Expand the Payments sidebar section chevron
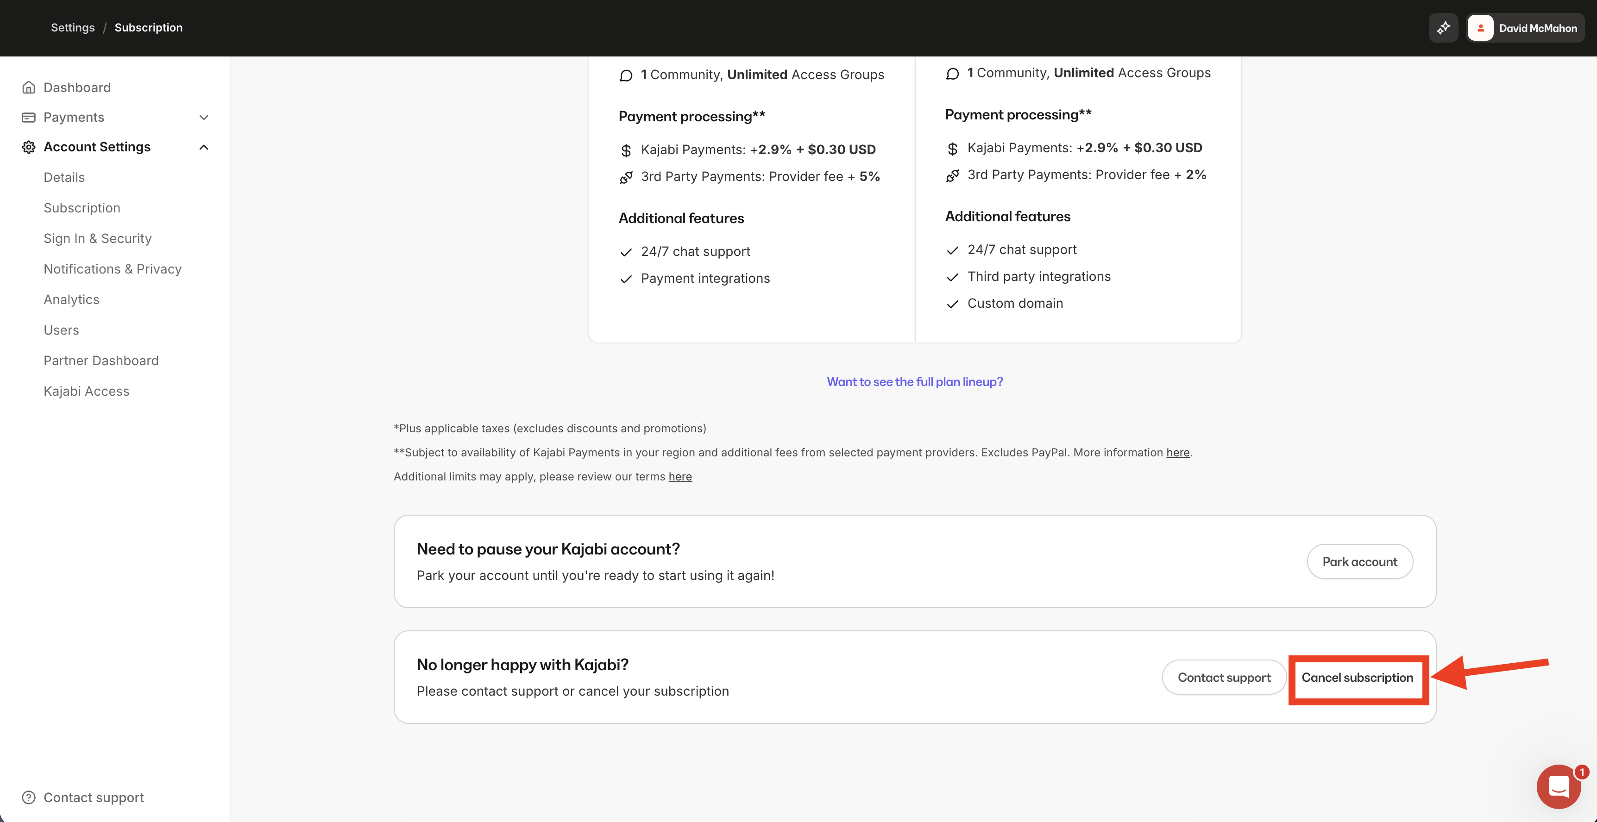Viewport: 1597px width, 822px height. pos(203,117)
